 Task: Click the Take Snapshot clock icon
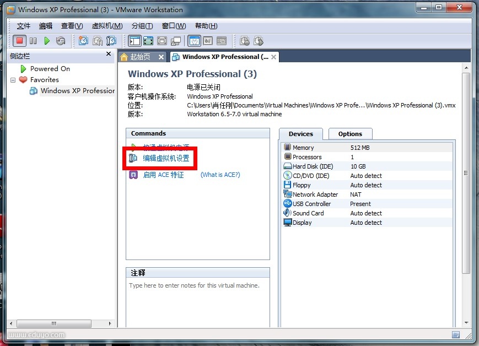(x=83, y=41)
